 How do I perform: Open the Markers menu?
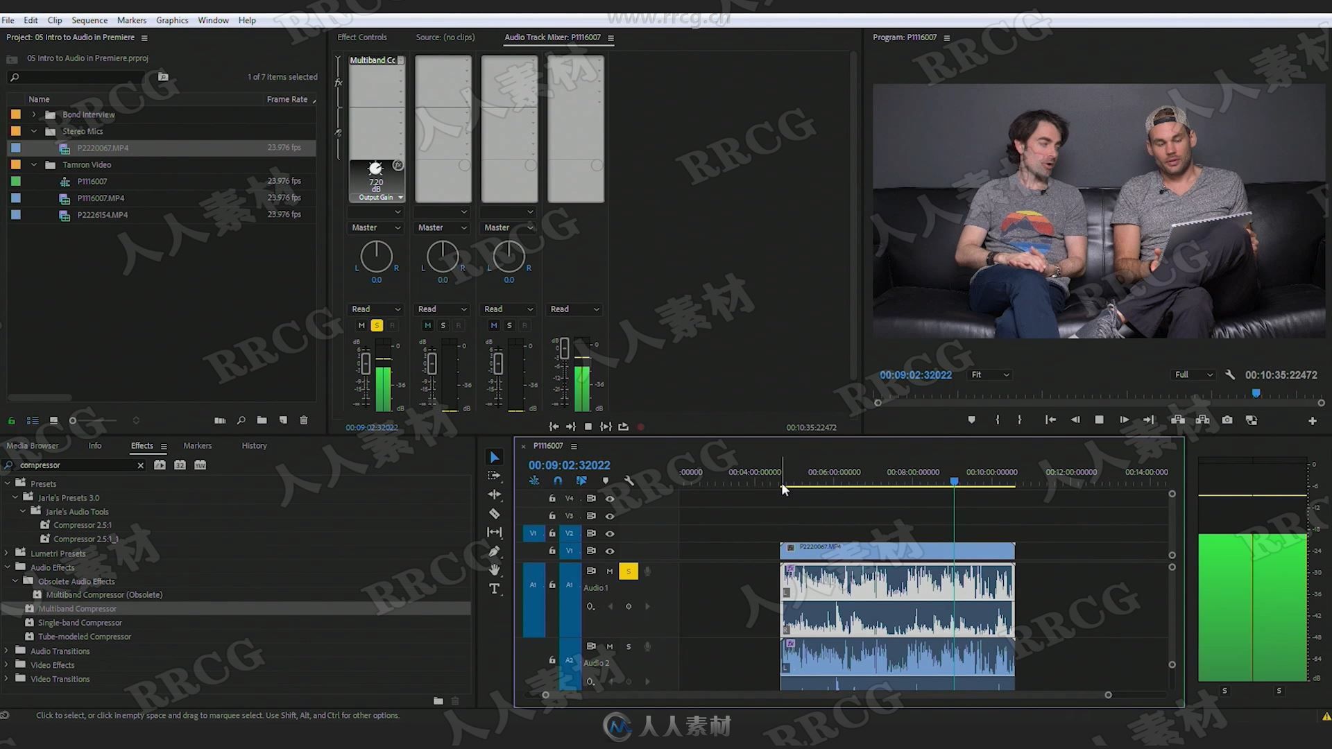(x=131, y=20)
